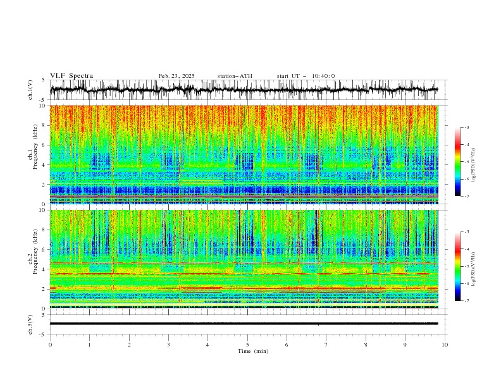Click the "ch.1(V)" waveform axis label
Screen dimensions: 501x387
30,90
